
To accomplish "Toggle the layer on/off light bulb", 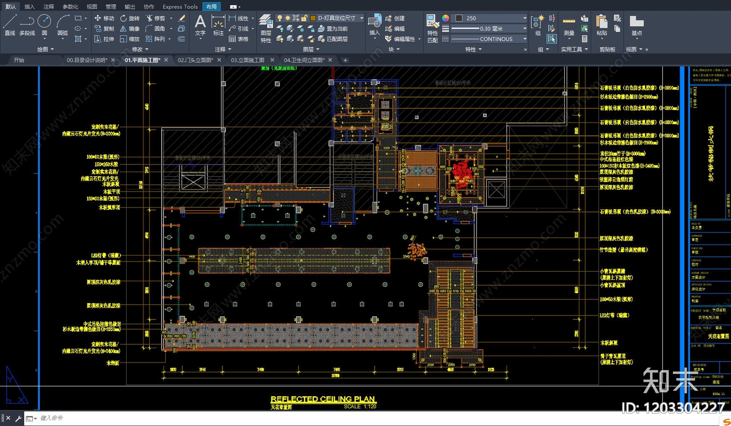I will tap(280, 18).
